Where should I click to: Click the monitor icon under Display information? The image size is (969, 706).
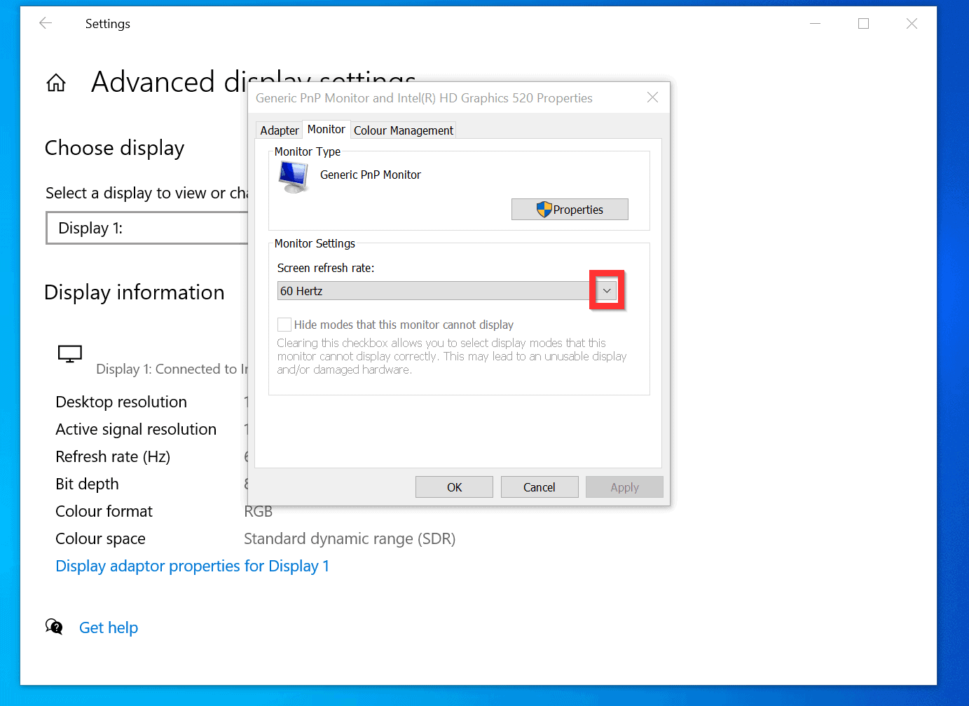69,353
